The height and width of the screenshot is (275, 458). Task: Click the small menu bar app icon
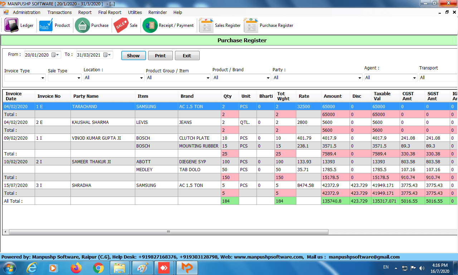[6, 12]
